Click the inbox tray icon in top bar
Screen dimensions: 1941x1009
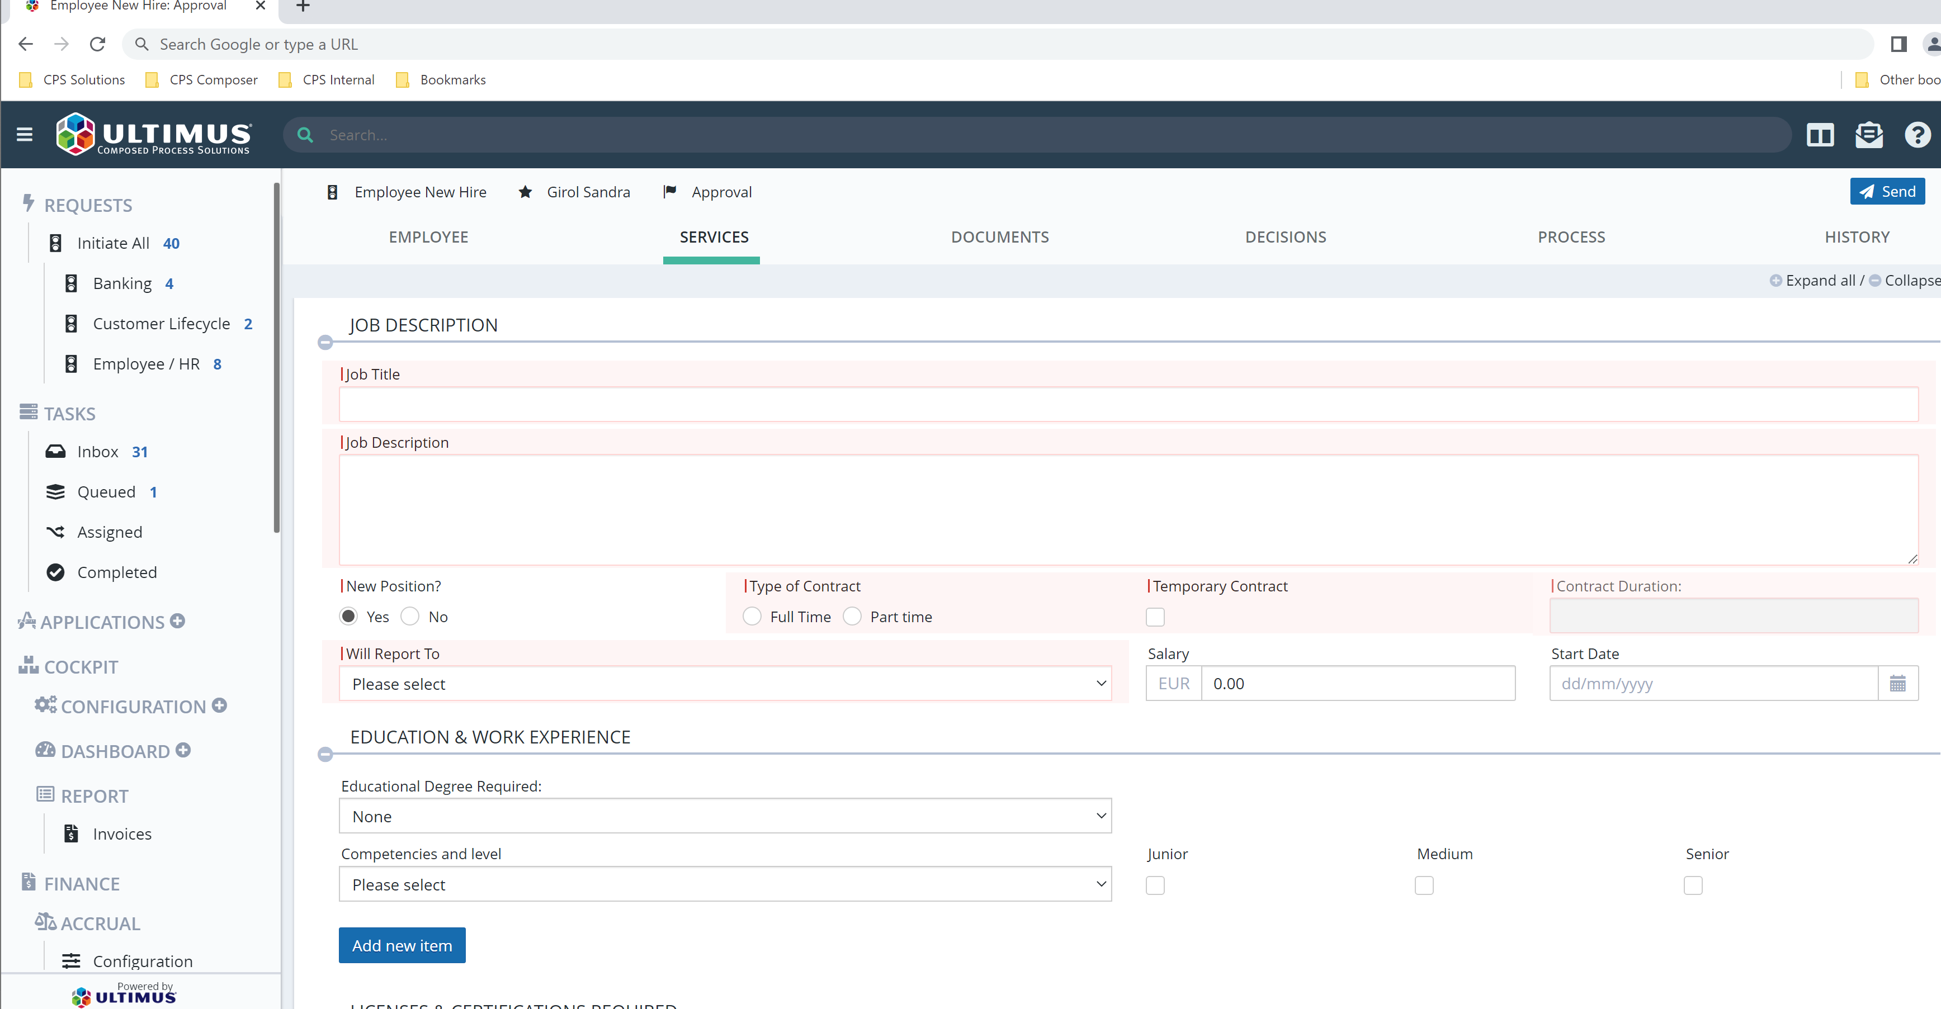pyautogui.click(x=1869, y=135)
